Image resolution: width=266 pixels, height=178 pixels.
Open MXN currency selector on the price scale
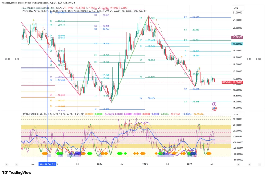238,8
